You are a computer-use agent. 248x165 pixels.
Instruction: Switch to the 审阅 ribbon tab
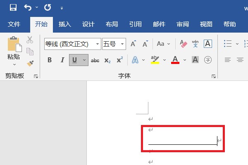183,24
